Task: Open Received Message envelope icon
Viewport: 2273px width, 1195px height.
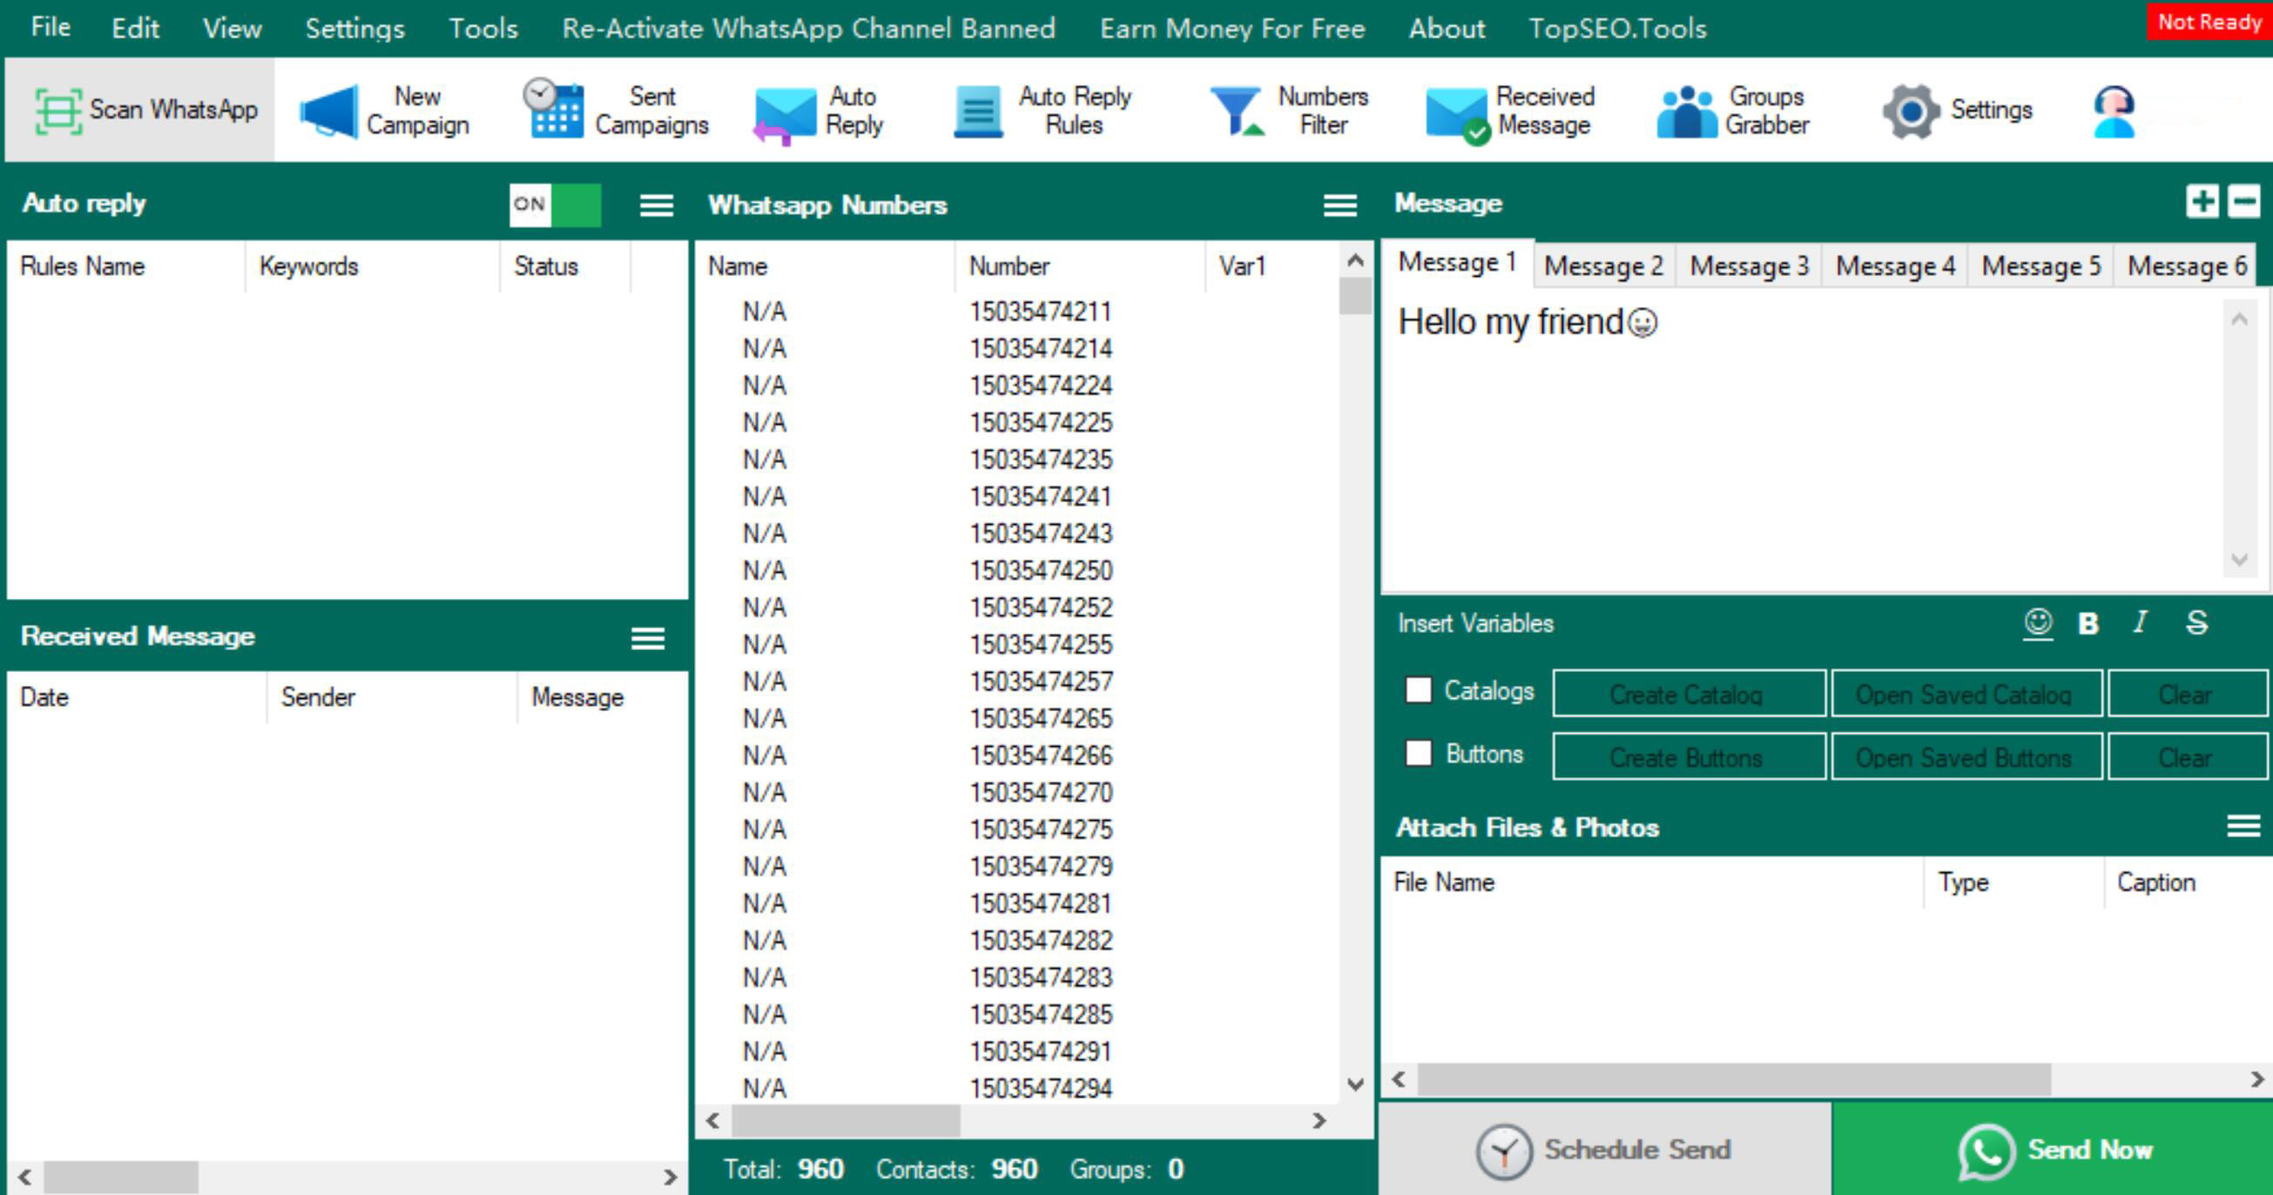Action: (1458, 116)
